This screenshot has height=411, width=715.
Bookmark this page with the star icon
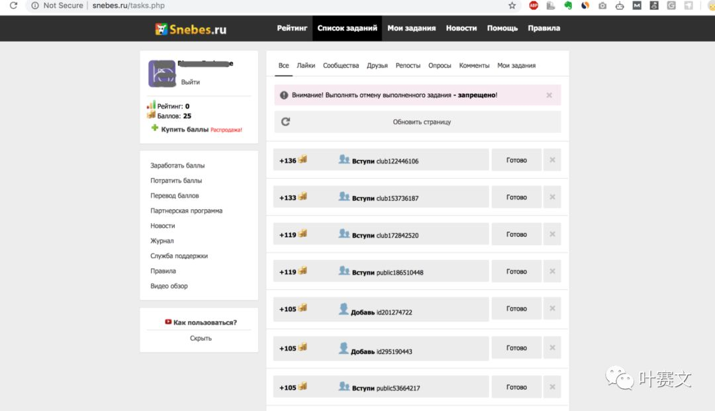click(x=512, y=6)
